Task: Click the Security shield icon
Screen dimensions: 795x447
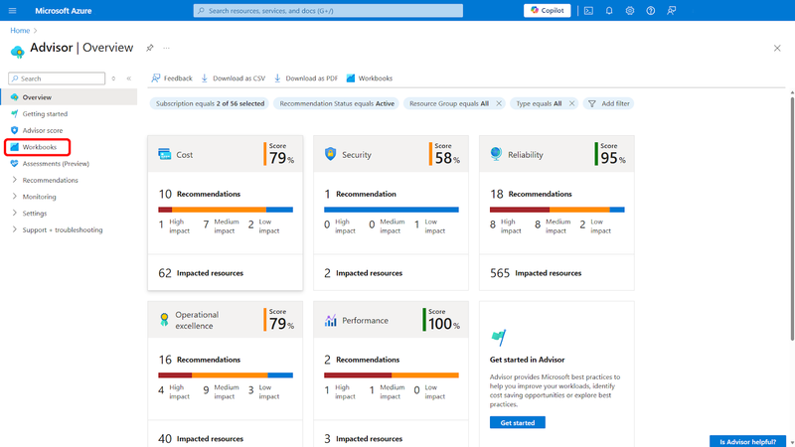Action: click(330, 154)
